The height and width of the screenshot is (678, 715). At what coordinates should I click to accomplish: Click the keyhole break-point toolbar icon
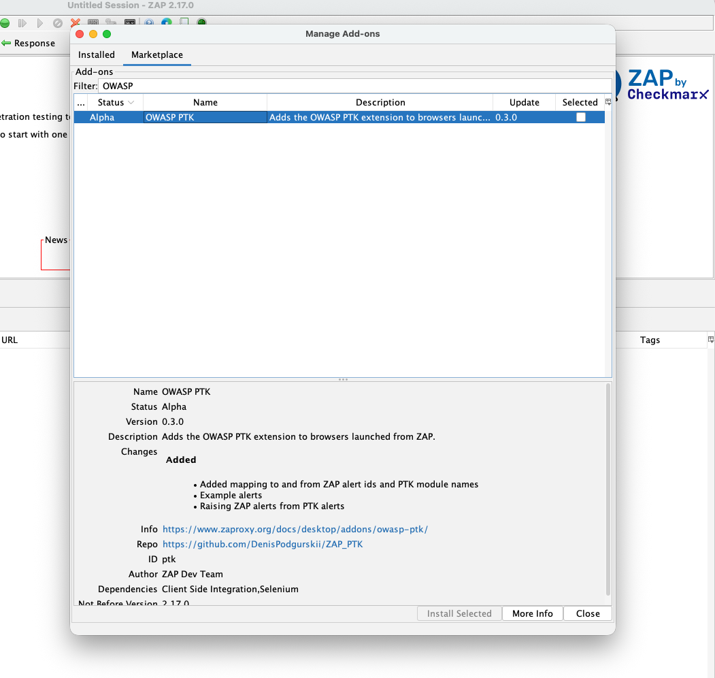(x=111, y=22)
